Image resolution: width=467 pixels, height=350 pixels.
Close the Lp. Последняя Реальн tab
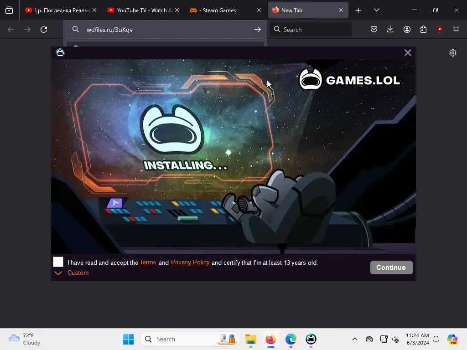coord(94,10)
